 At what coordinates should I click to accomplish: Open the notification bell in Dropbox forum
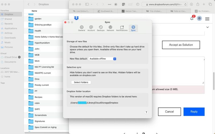[192, 18]
